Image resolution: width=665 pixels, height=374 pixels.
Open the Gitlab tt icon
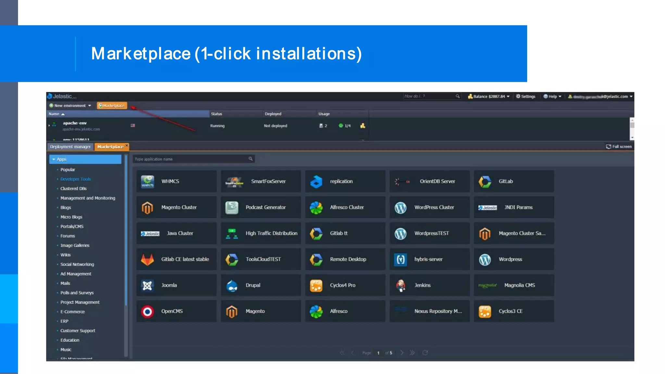[x=316, y=233]
